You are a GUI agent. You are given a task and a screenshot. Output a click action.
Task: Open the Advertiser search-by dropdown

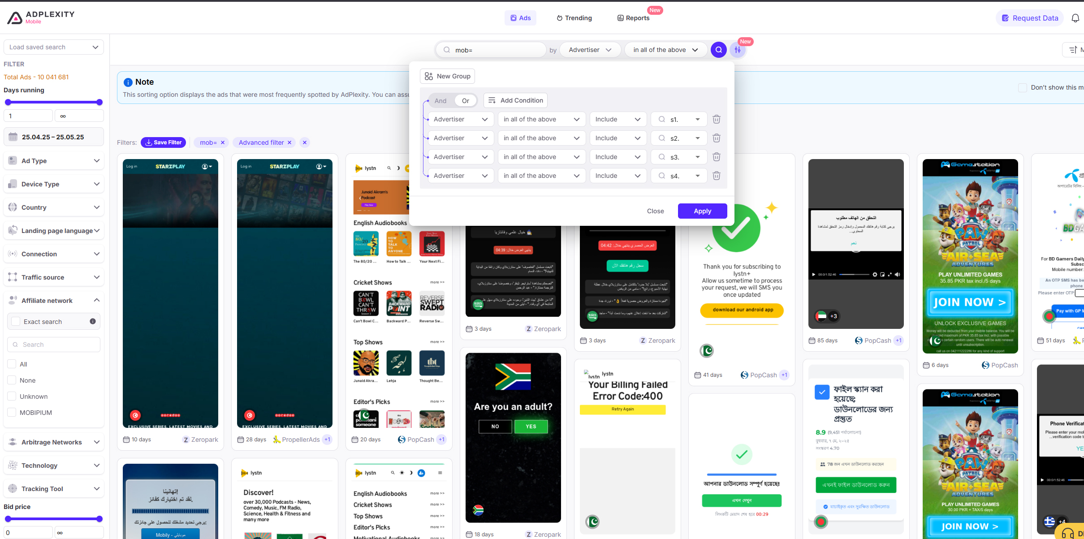coord(590,50)
